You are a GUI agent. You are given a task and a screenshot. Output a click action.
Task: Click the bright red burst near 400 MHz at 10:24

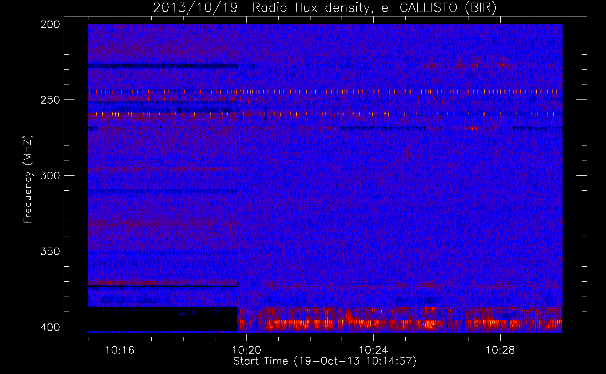[360, 322]
